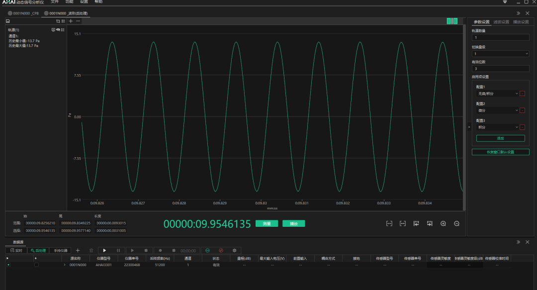Expand the 0001N000 source row
This screenshot has height=290, width=537.
[64, 265]
